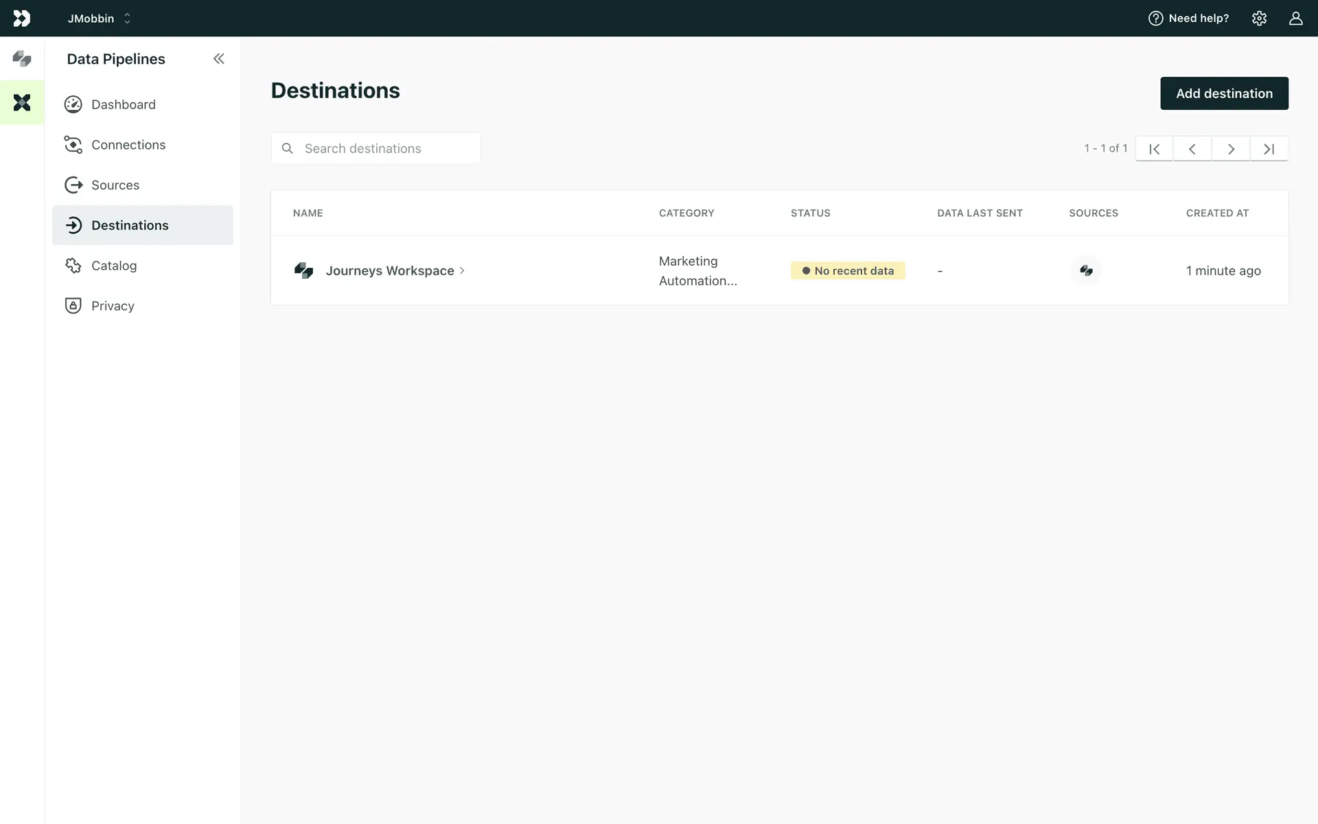Go to Dashboard in the sidebar
Viewport: 1318px width, 824px height.
(124, 104)
